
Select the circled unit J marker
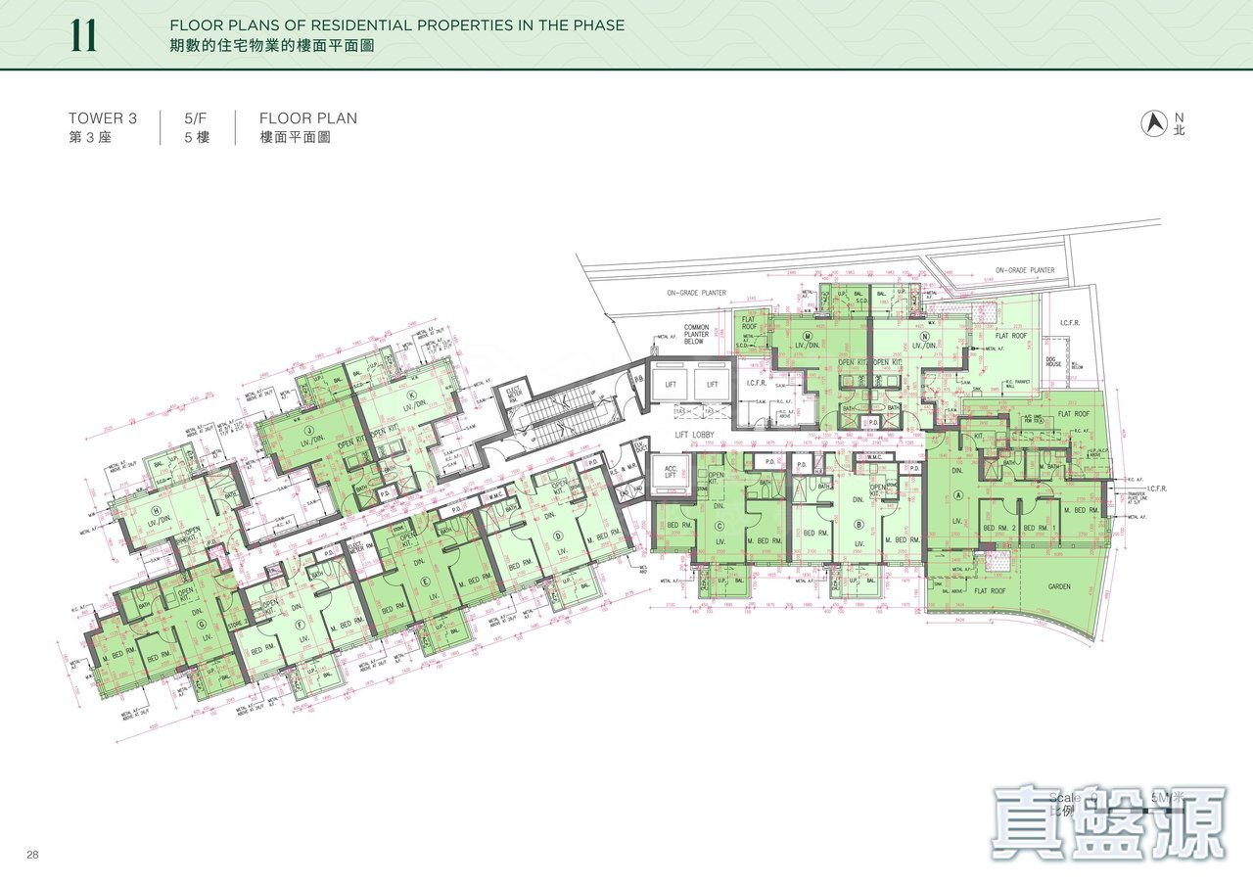tap(308, 429)
